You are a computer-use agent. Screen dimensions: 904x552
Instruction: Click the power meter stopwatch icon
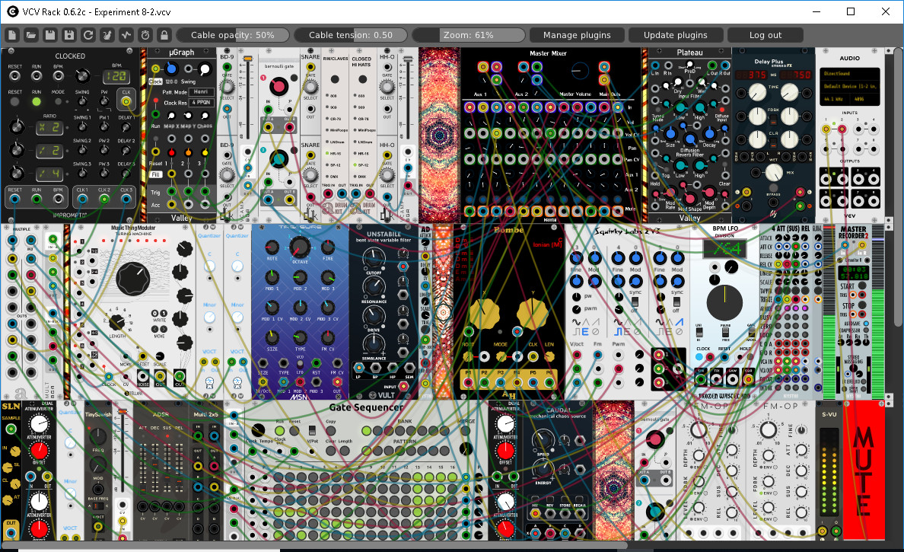(x=145, y=35)
